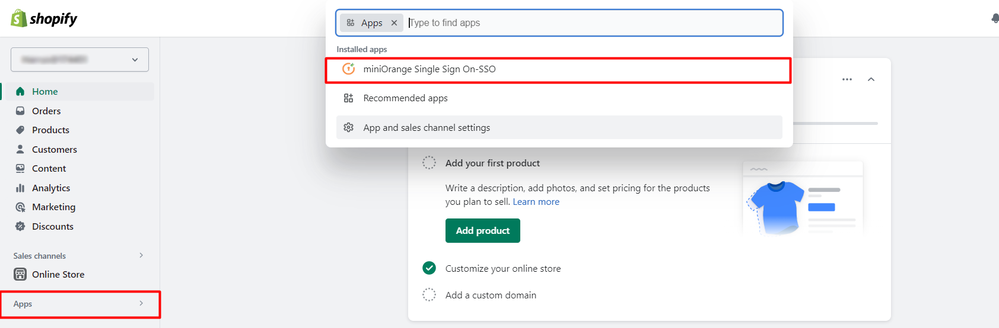This screenshot has width=999, height=328.
Task: Click the Sales channels heading
Action: [40, 256]
